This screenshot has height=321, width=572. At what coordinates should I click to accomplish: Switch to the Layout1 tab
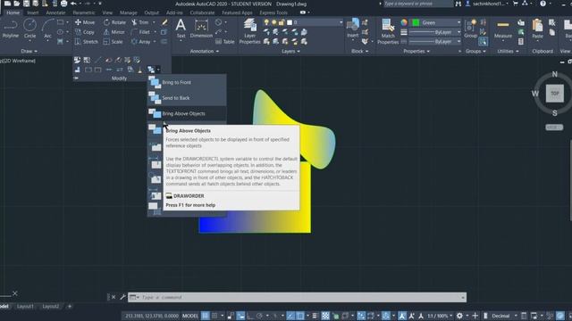tap(25, 307)
